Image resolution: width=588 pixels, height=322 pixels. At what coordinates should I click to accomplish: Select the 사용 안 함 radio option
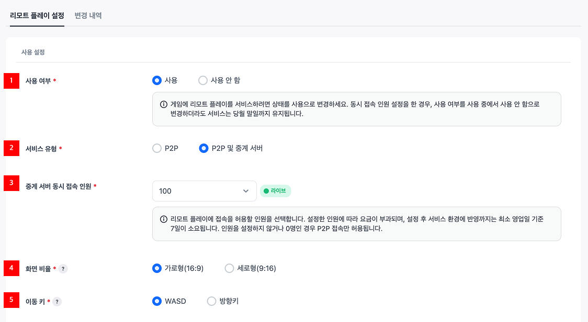(x=203, y=80)
